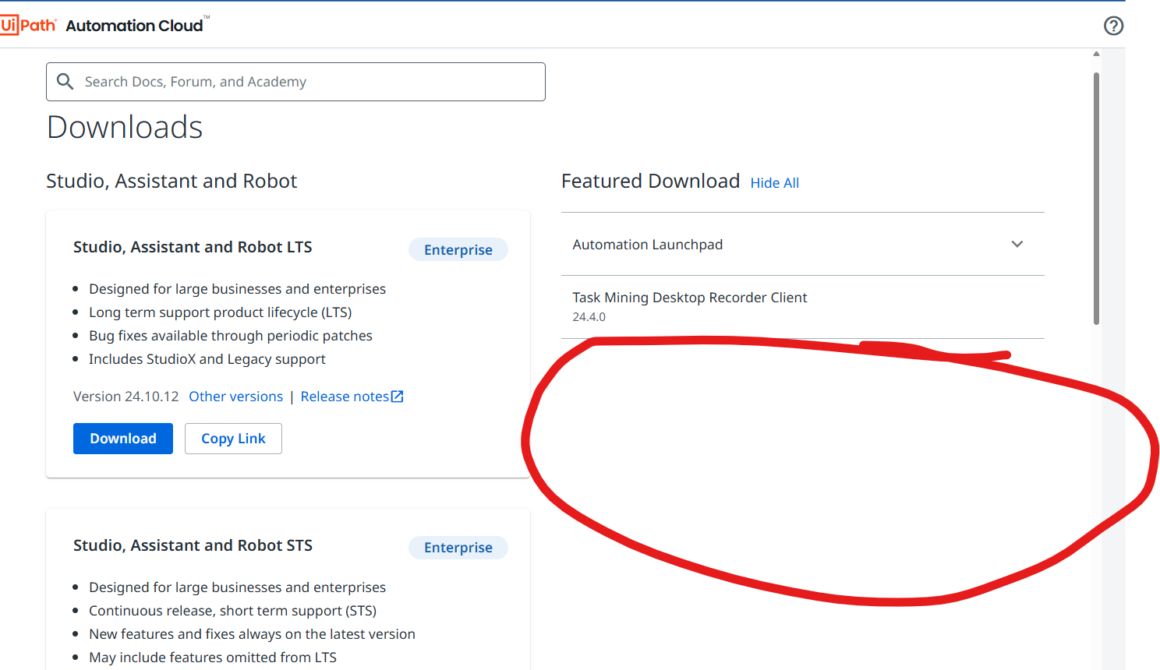Image resolution: width=1160 pixels, height=670 pixels.
Task: Click 'New features and fixes always on the latest version'
Action: point(252,634)
